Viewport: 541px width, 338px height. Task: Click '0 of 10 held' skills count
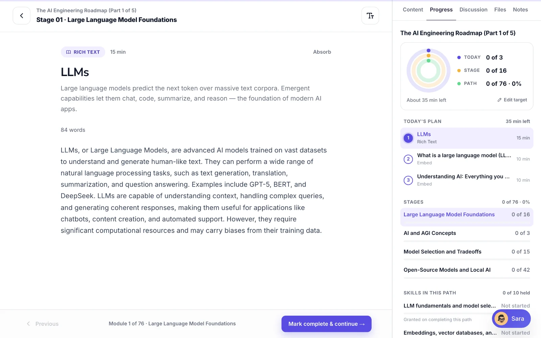coord(516,293)
